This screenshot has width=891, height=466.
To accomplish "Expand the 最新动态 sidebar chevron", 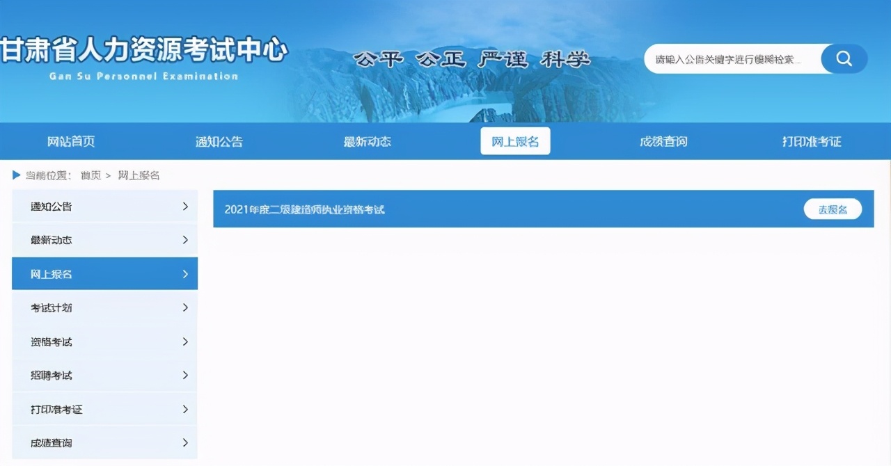I will click(x=185, y=240).
